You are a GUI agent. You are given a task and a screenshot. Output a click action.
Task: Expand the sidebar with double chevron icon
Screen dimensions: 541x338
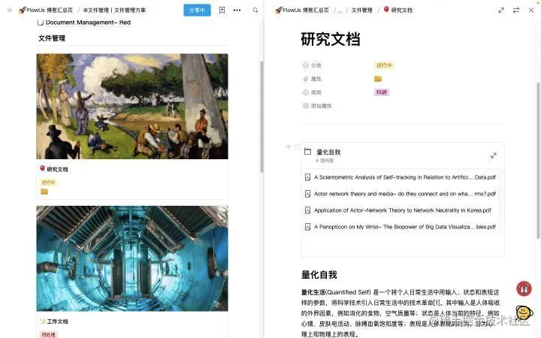[x=9, y=10]
